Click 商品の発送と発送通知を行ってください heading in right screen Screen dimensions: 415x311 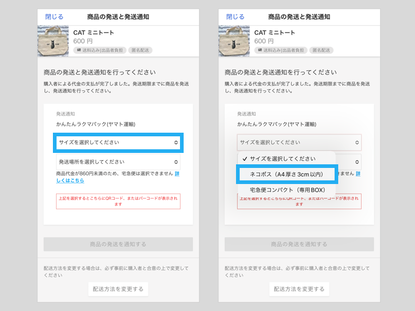(281, 73)
